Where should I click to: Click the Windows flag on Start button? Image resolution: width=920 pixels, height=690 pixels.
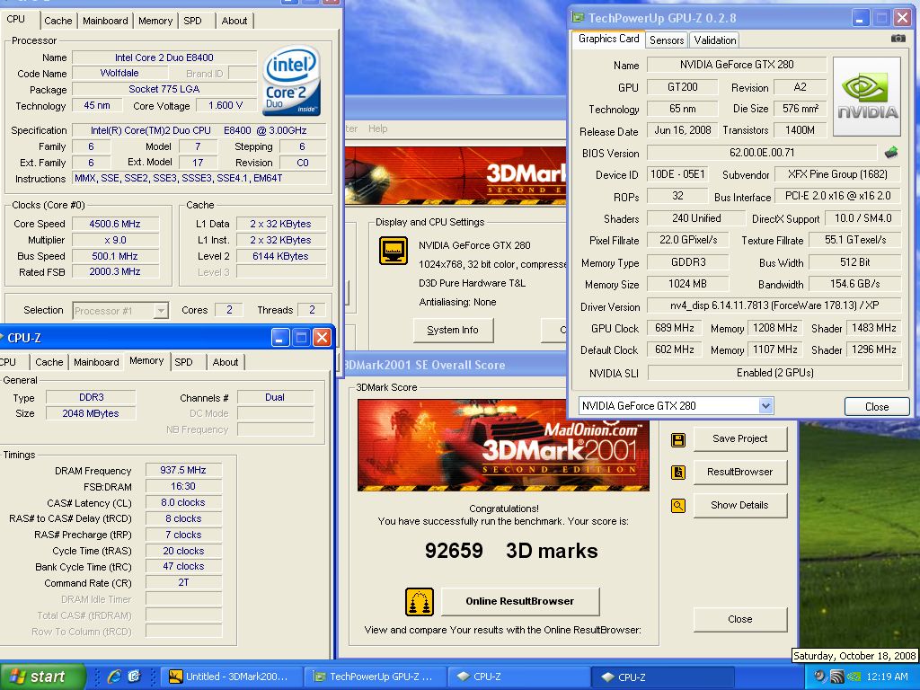pyautogui.click(x=18, y=677)
